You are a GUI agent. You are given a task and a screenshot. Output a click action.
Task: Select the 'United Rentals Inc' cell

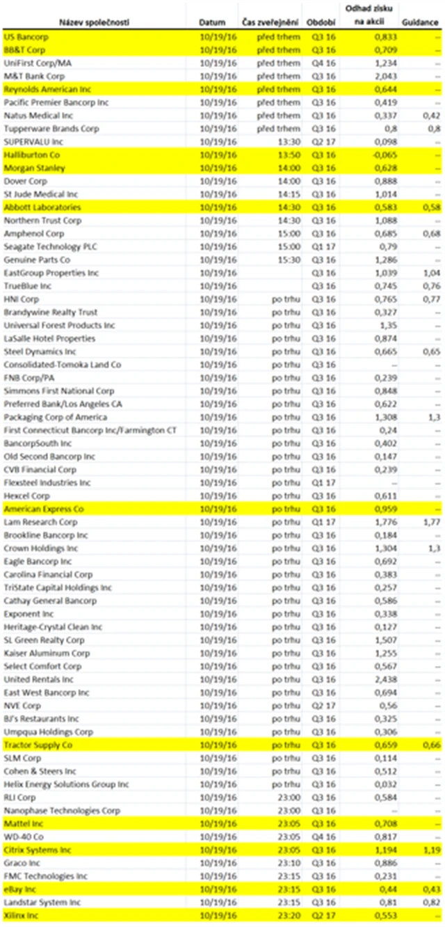point(93,679)
